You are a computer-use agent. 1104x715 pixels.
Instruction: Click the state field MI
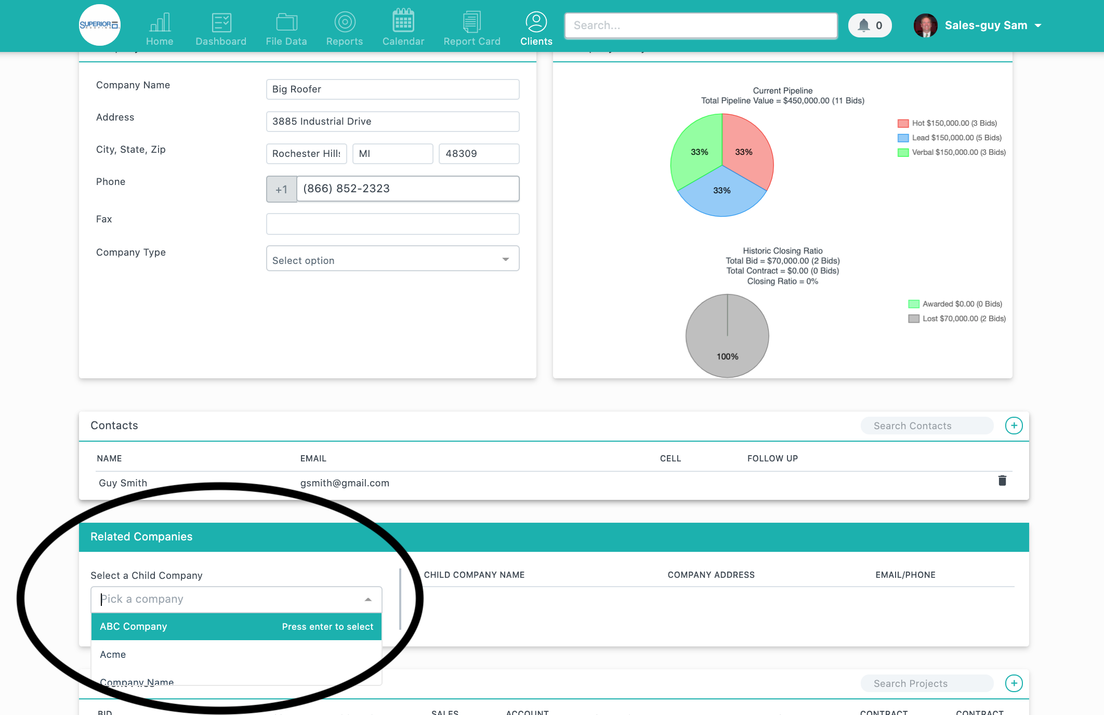tap(393, 154)
